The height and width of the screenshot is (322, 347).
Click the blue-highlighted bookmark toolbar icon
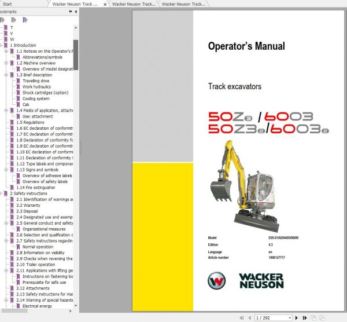[x=25, y=20]
